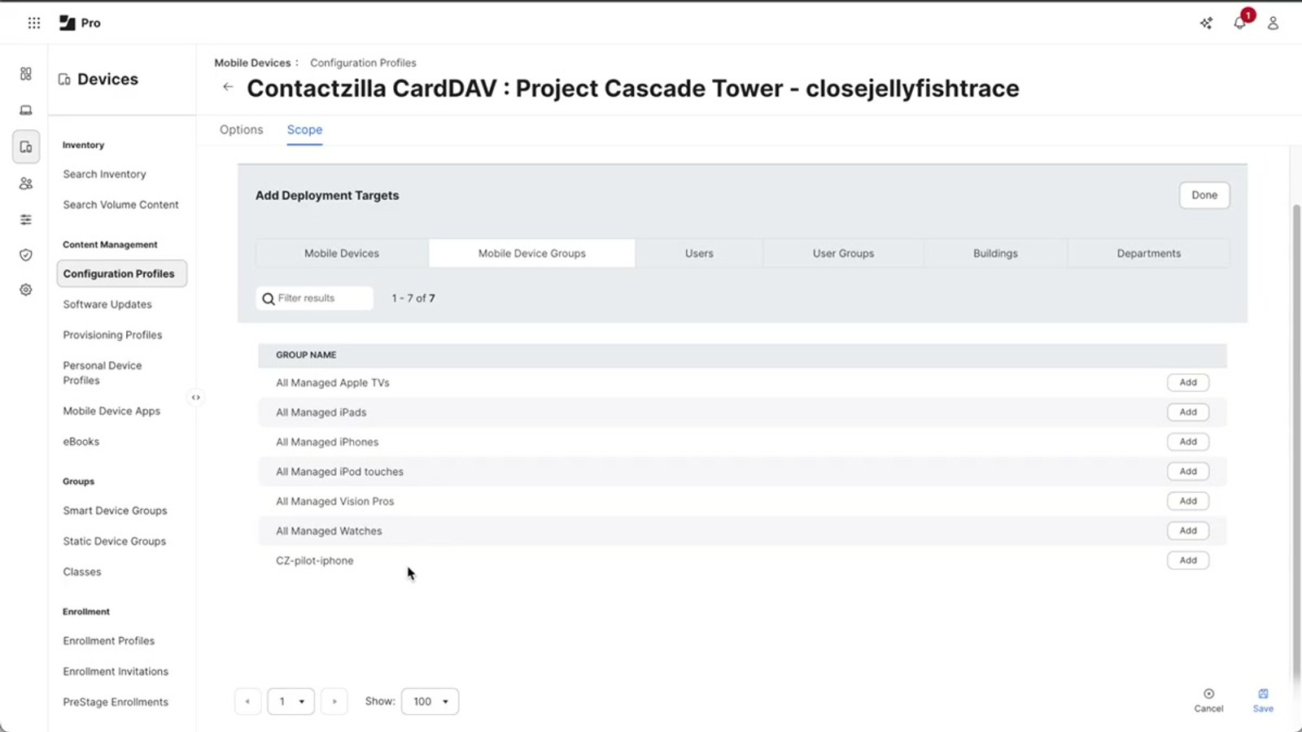Click the GROUP NAME column header

click(306, 355)
